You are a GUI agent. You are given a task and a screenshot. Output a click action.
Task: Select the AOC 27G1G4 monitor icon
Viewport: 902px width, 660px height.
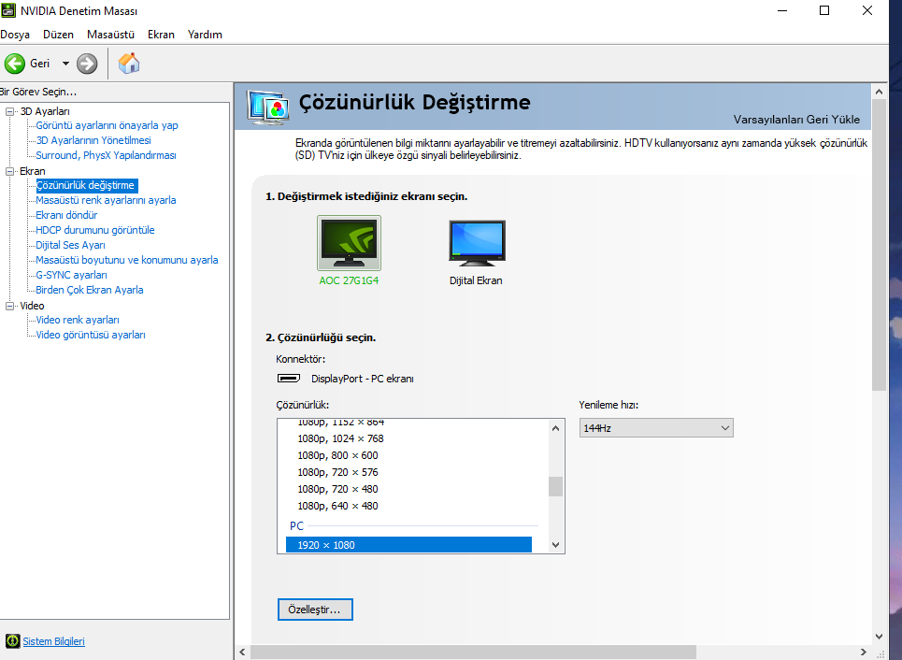(349, 243)
